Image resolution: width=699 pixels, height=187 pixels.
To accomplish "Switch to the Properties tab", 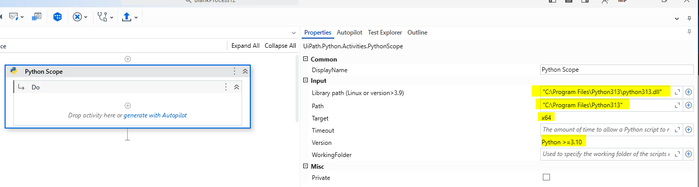I will (x=318, y=32).
